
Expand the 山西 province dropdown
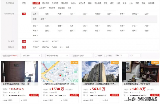85,14
